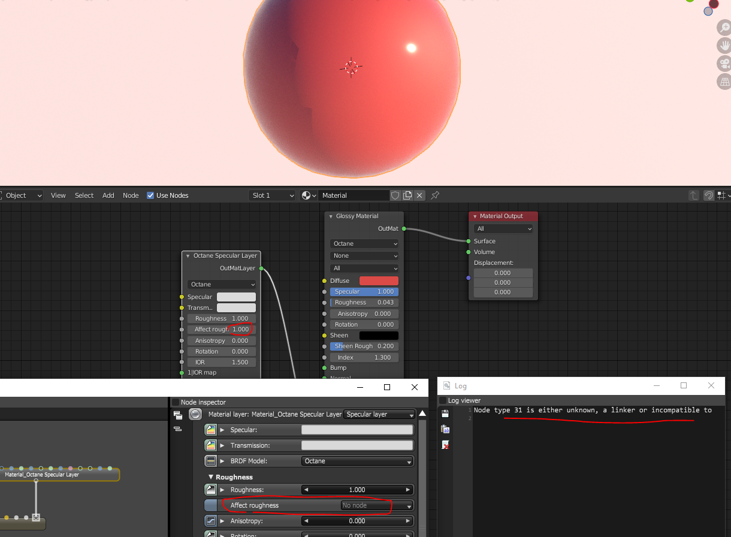This screenshot has width=731, height=537.
Task: Open the Add menu
Action: [x=108, y=195]
